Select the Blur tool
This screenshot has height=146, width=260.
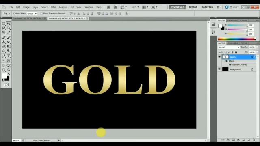(x=4, y=51)
